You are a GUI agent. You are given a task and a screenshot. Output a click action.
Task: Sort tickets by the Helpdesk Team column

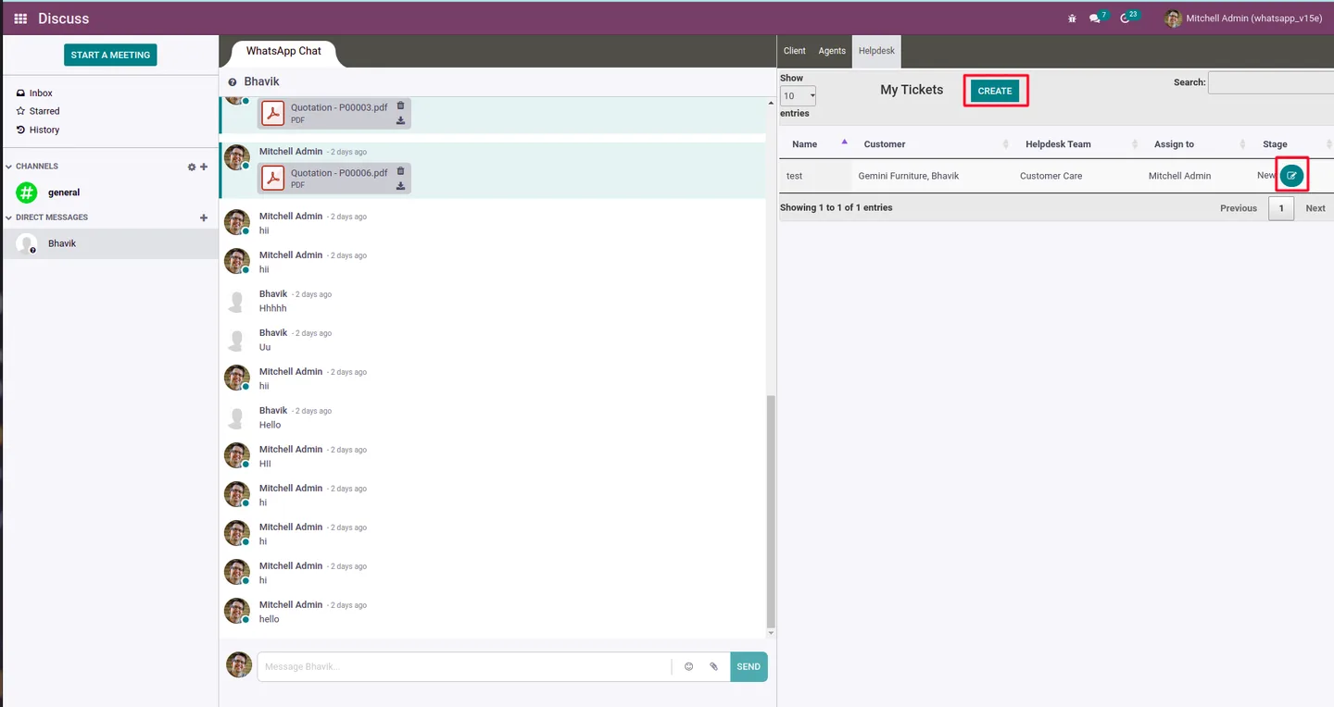click(x=1079, y=144)
